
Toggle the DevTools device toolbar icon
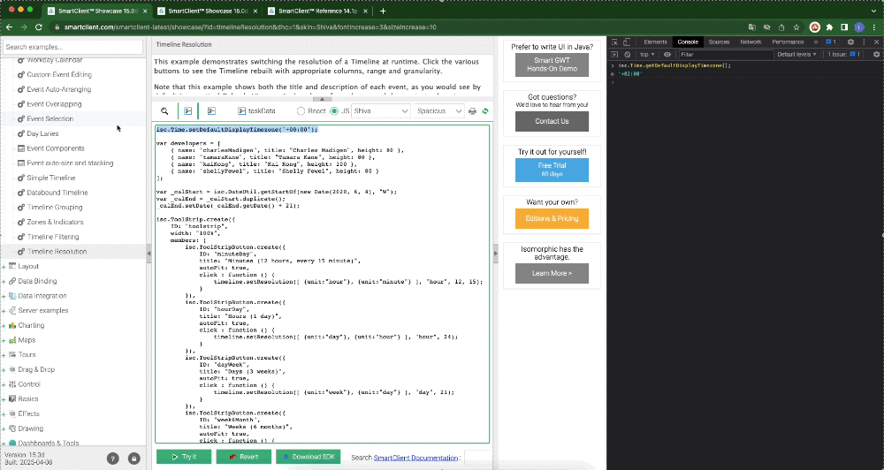pos(628,42)
